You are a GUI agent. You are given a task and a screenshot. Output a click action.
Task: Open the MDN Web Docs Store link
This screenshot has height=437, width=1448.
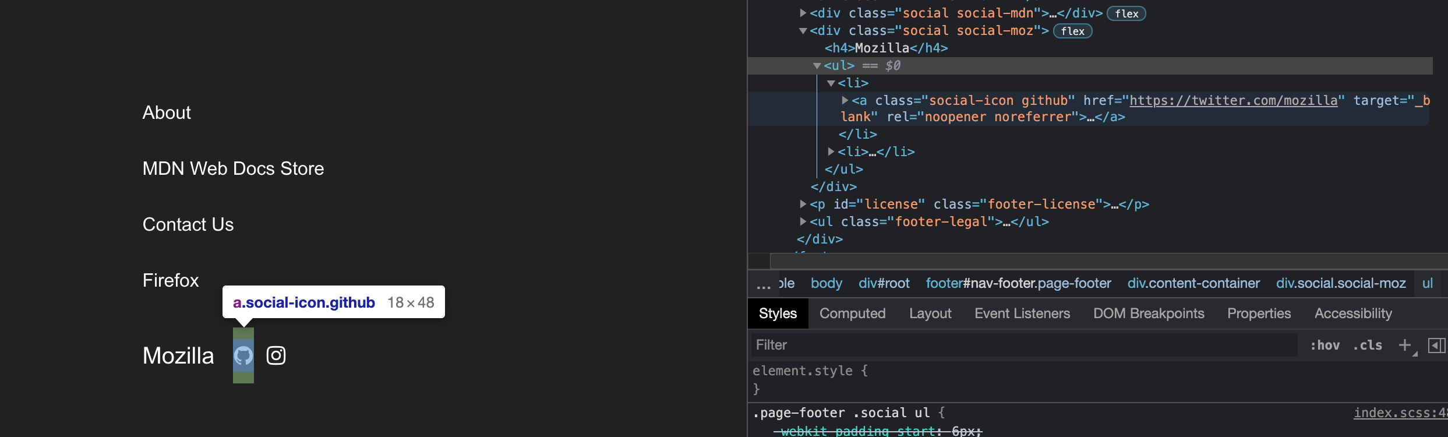pyautogui.click(x=233, y=168)
